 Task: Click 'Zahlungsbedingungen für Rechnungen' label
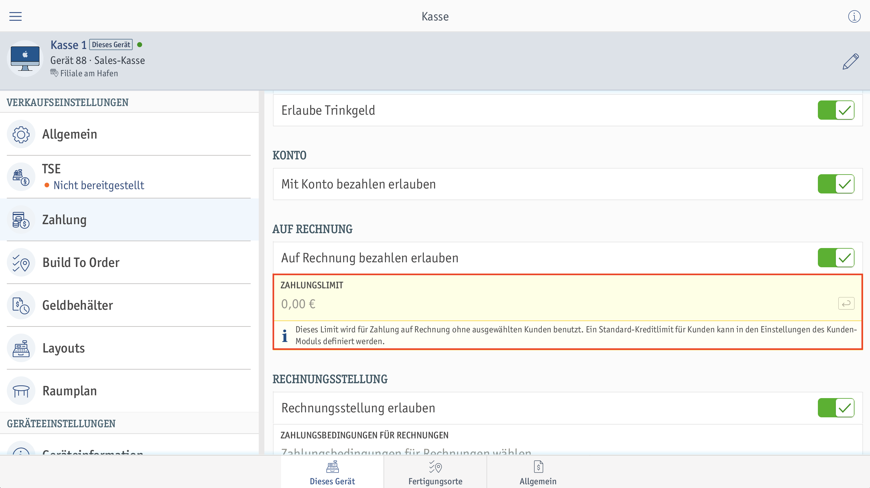(x=365, y=435)
